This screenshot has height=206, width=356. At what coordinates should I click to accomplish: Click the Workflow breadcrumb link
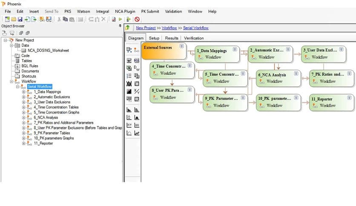tap(169, 28)
